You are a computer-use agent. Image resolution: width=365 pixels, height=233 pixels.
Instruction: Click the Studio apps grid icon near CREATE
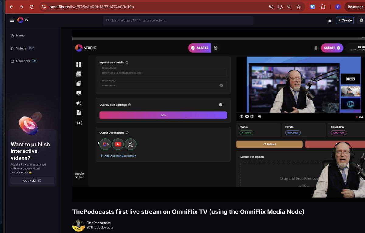(x=316, y=48)
